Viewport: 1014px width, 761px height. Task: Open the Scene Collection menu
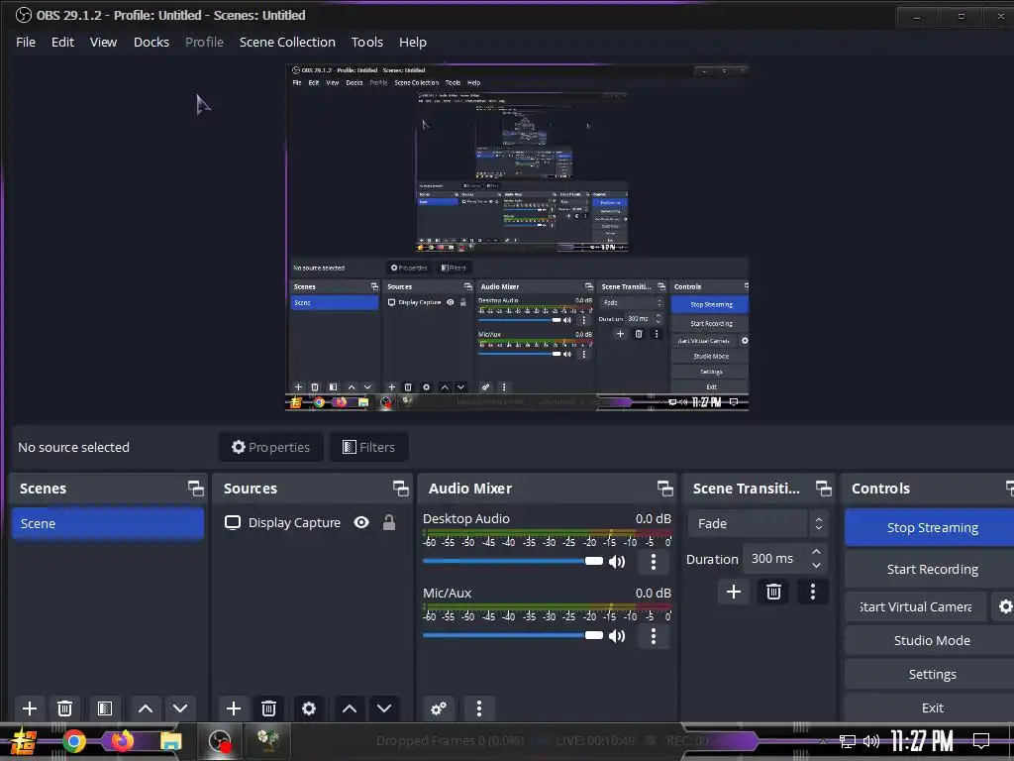coord(287,42)
